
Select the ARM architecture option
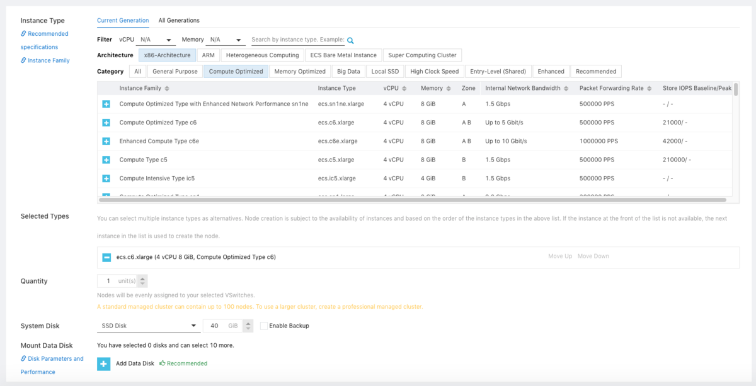(208, 55)
